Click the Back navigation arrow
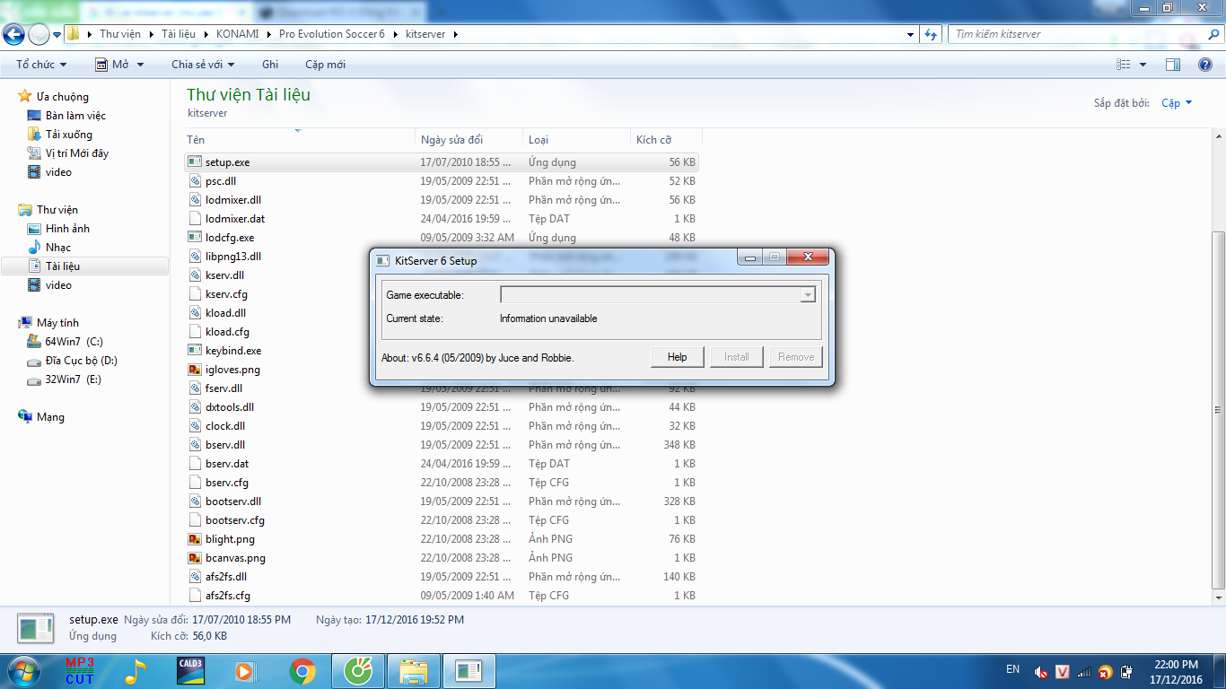 13,34
